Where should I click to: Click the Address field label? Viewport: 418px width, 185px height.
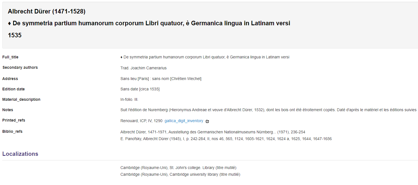click(x=10, y=79)
